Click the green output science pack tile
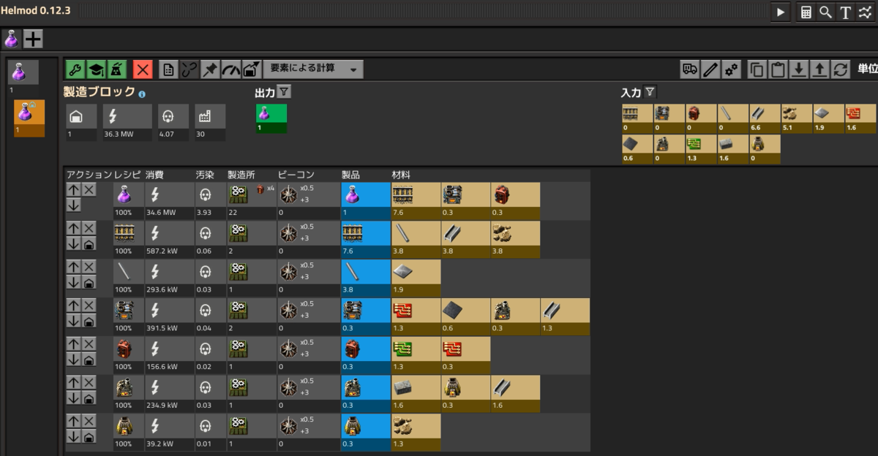 (x=271, y=118)
